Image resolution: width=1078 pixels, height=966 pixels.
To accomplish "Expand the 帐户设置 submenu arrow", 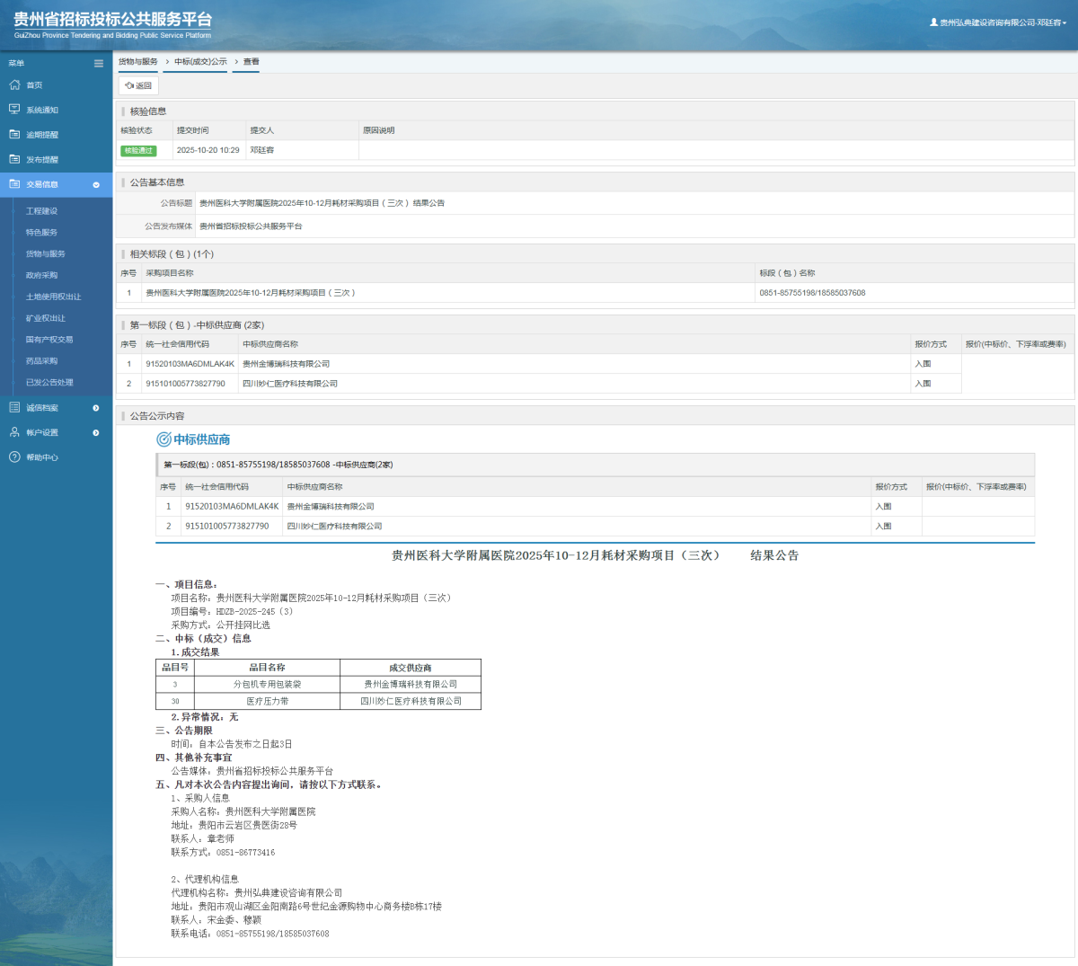I will (x=96, y=432).
